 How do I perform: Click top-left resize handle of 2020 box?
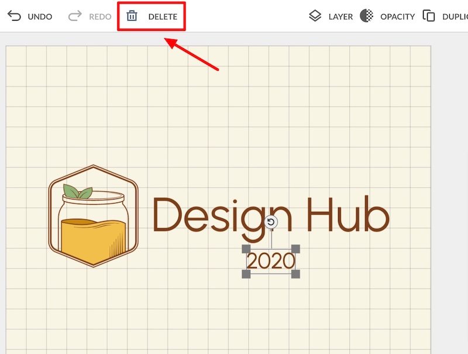click(246, 249)
